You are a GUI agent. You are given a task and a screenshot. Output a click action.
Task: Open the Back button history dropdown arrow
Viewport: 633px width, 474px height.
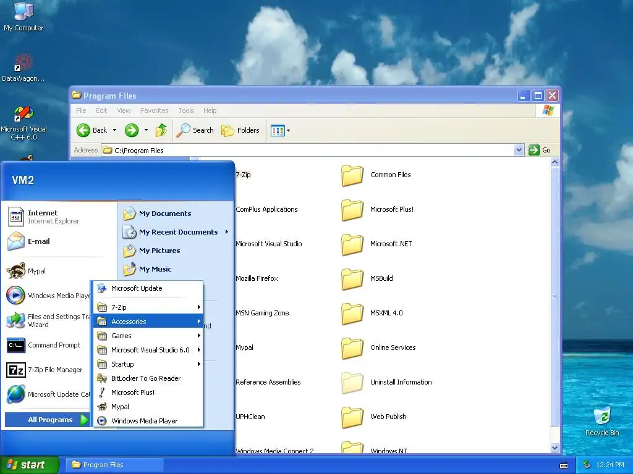(114, 130)
